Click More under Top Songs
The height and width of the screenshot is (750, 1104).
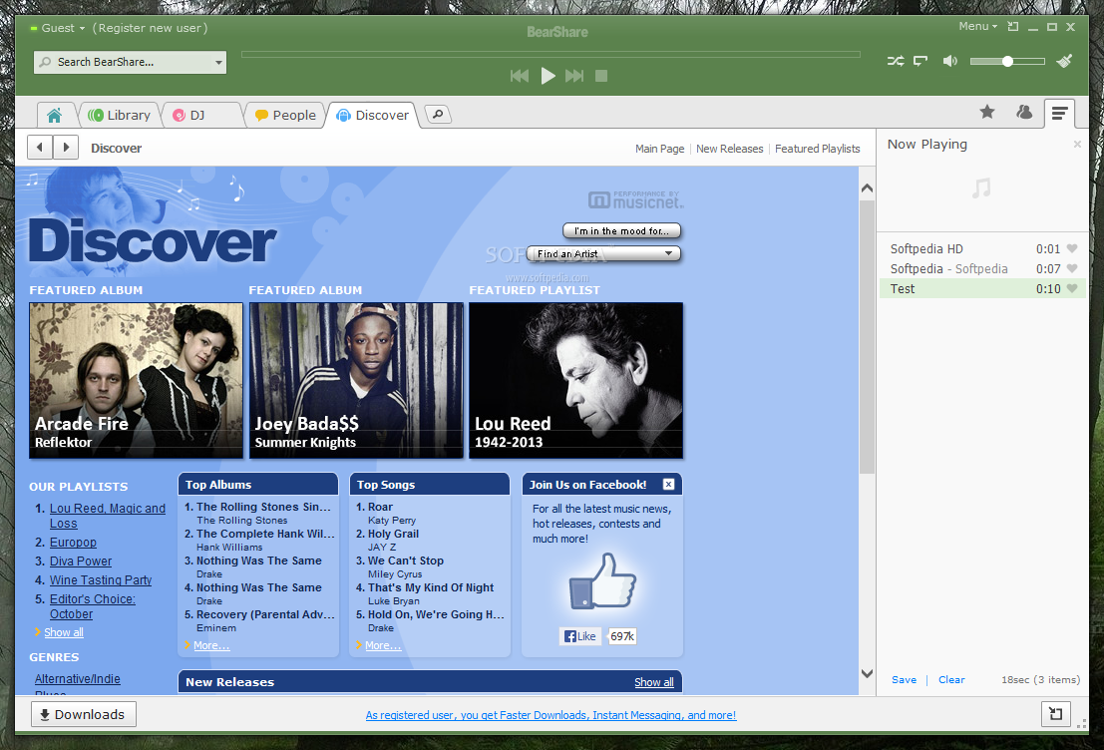point(383,645)
